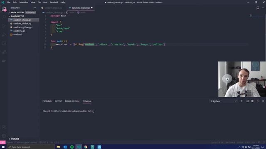Click the Explorer more actions ellipsis
Screen dimensions: 266x149
tap(34, 8)
